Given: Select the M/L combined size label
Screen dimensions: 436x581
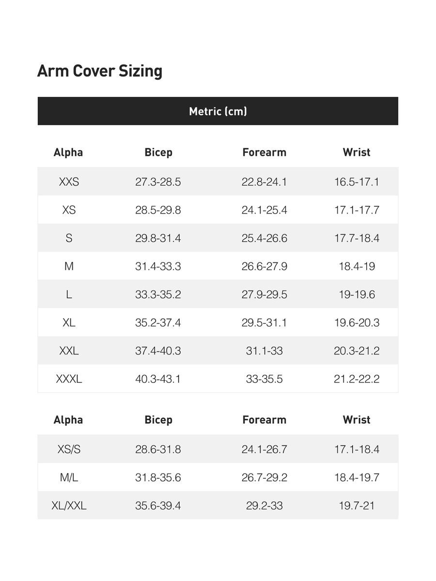Looking at the screenshot, I should (x=69, y=477).
